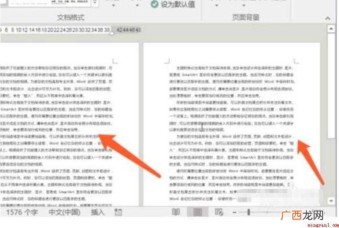Switch to Web Layout view icon
The width and height of the screenshot is (339, 228).
click(x=219, y=212)
